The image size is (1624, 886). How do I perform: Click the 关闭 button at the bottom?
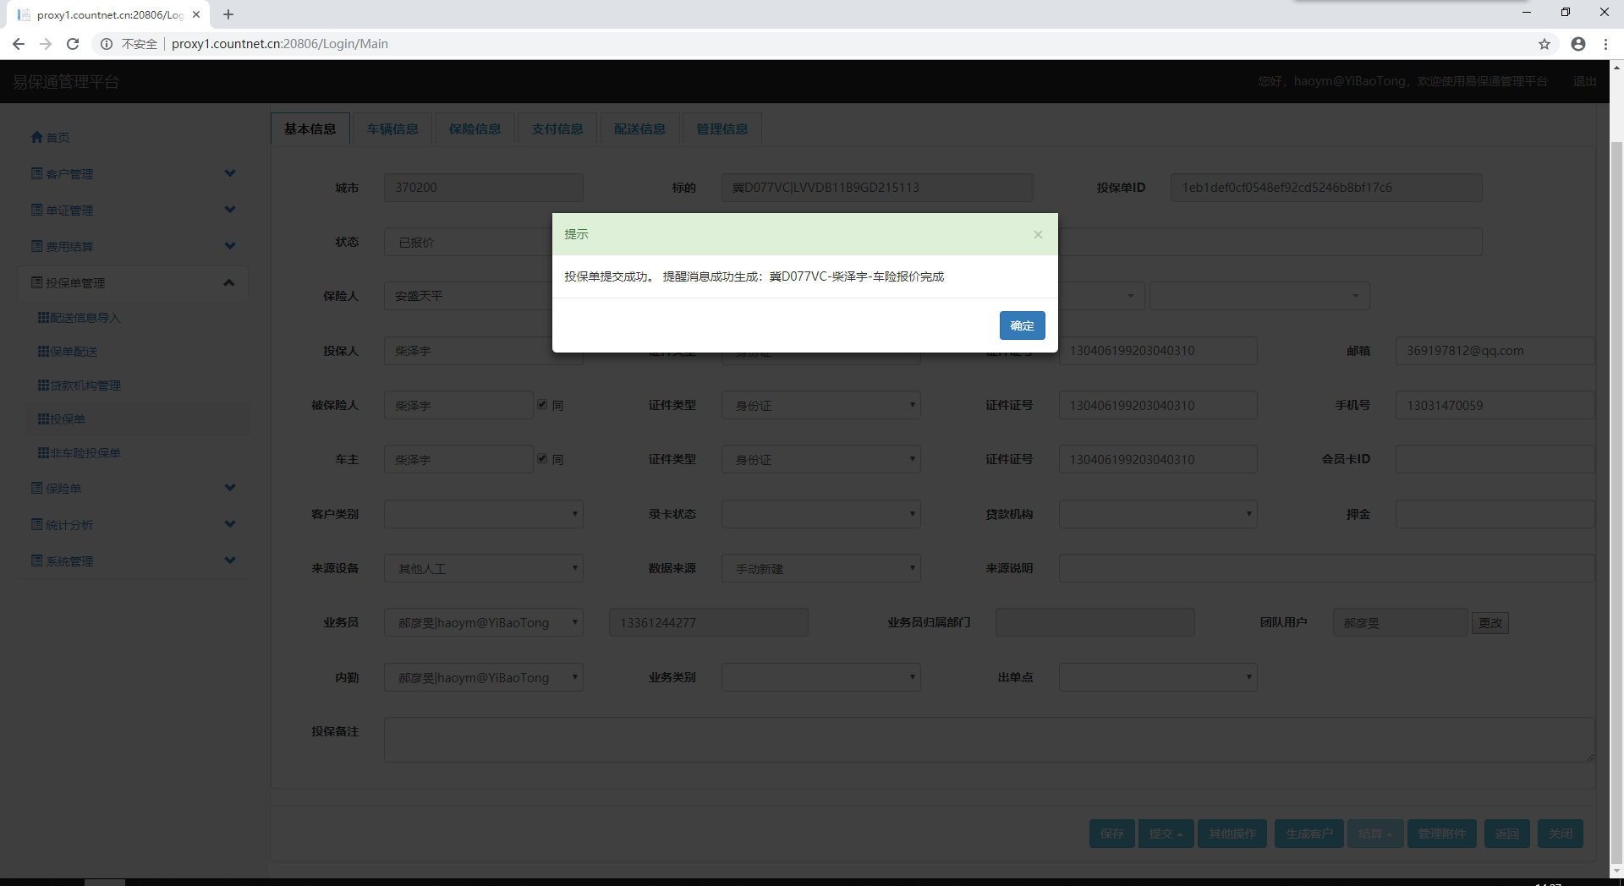tap(1561, 834)
